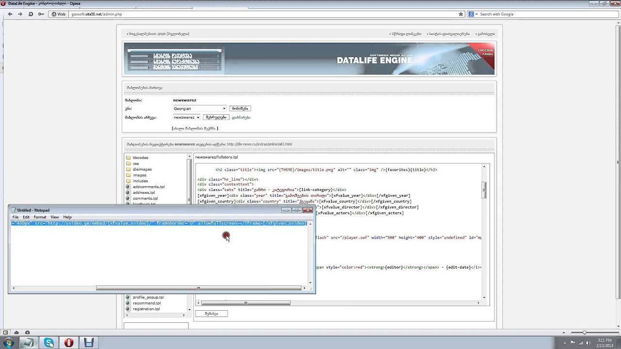Open Notepad Help menu

(x=67, y=217)
